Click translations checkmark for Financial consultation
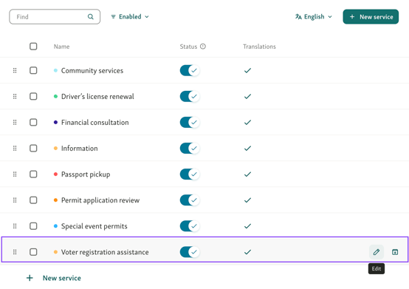This screenshot has width=409, height=289. [247, 122]
